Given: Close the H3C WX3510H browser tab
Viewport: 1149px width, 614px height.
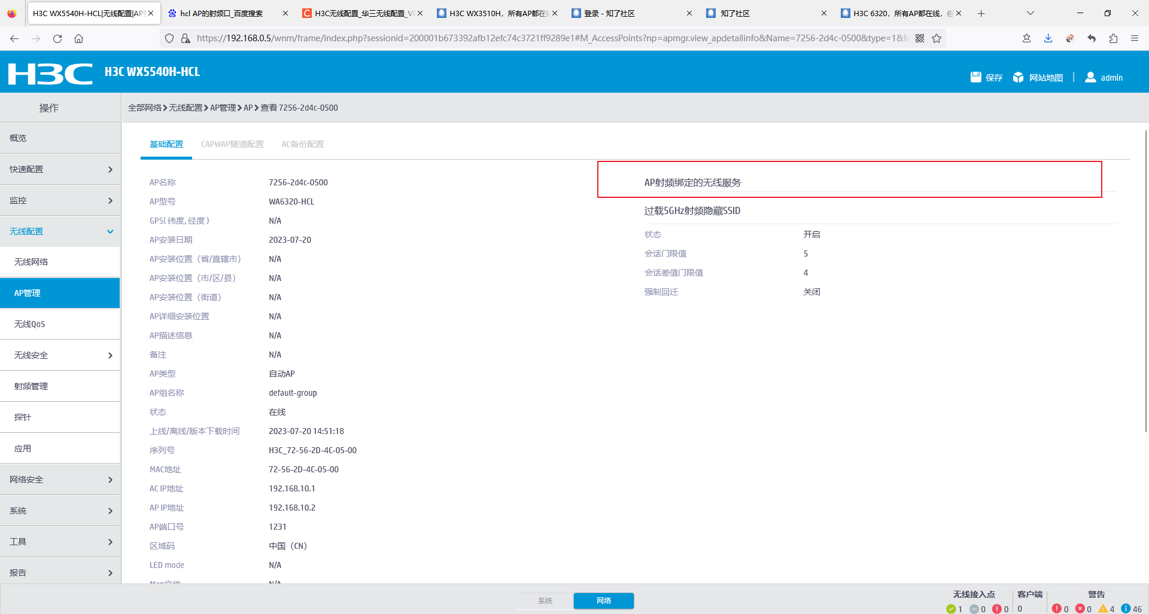Looking at the screenshot, I should tap(554, 13).
